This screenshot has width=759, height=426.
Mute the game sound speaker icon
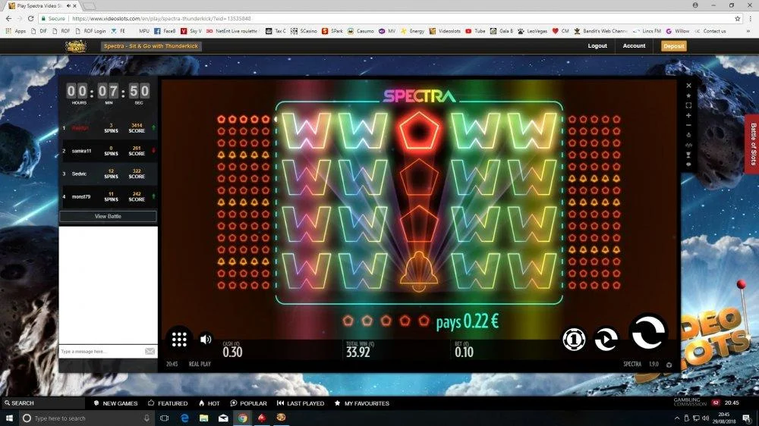click(206, 339)
